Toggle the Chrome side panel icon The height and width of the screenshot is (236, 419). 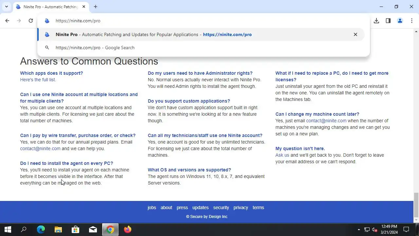(x=388, y=21)
